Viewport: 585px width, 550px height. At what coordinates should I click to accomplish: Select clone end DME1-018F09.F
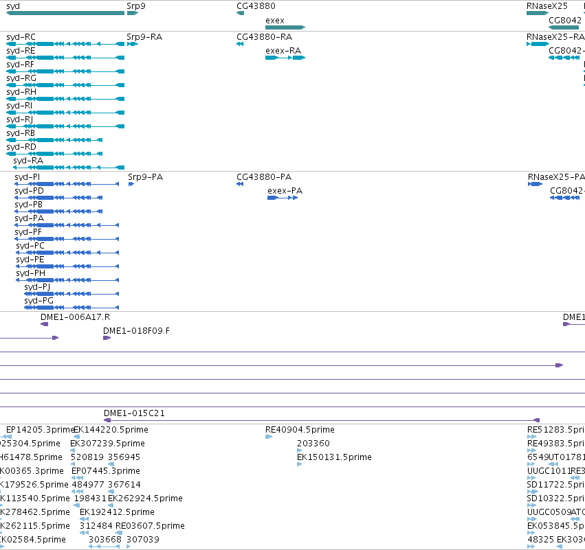[x=107, y=338]
